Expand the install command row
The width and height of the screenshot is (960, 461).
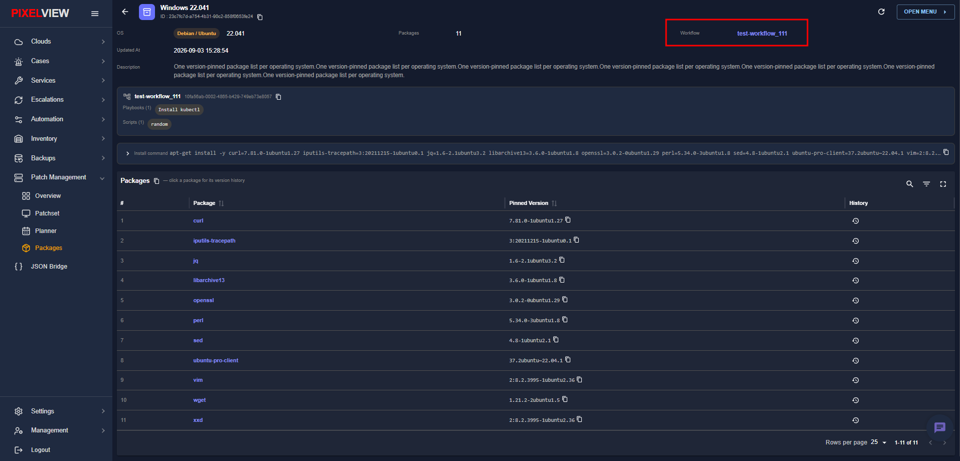point(128,153)
